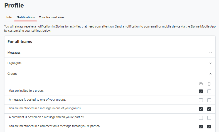The width and height of the screenshot is (219, 132).
Task: Select the Notifications tab
Action: (x=26, y=17)
